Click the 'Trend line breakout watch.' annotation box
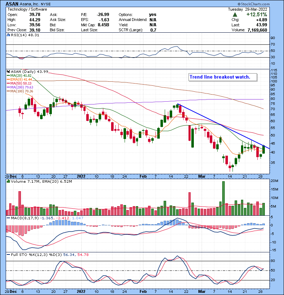Viewport: 284px width, 295px height. [223, 77]
